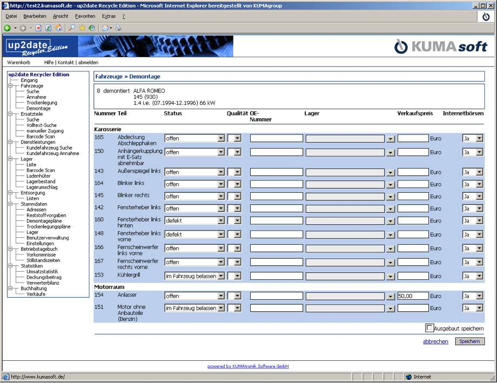Image resolution: width=497 pixels, height=383 pixels.
Task: Click the Verkaufspreis field for Anlasser
Action: 413,296
